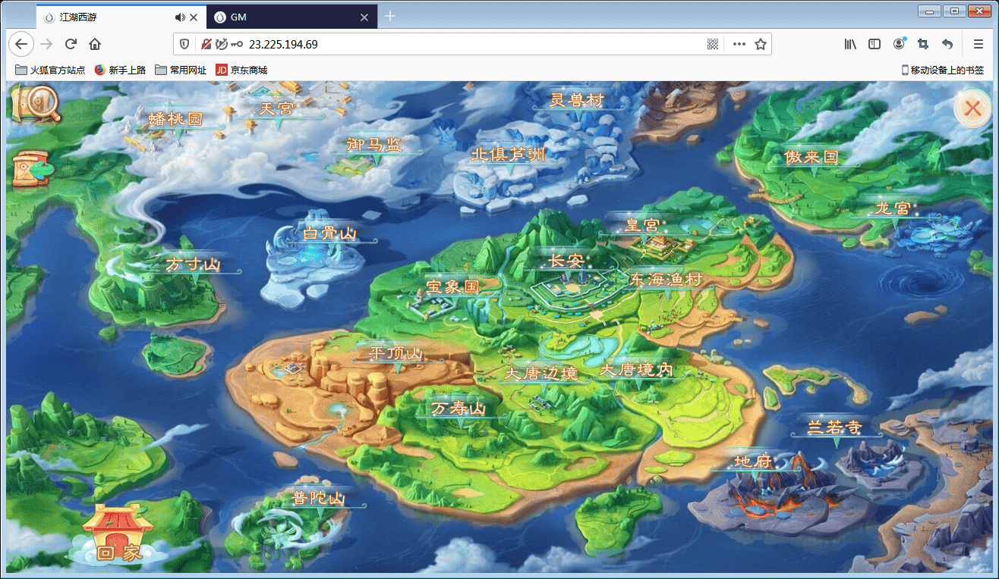
Task: Go to 御马监 on the map
Action: click(374, 145)
